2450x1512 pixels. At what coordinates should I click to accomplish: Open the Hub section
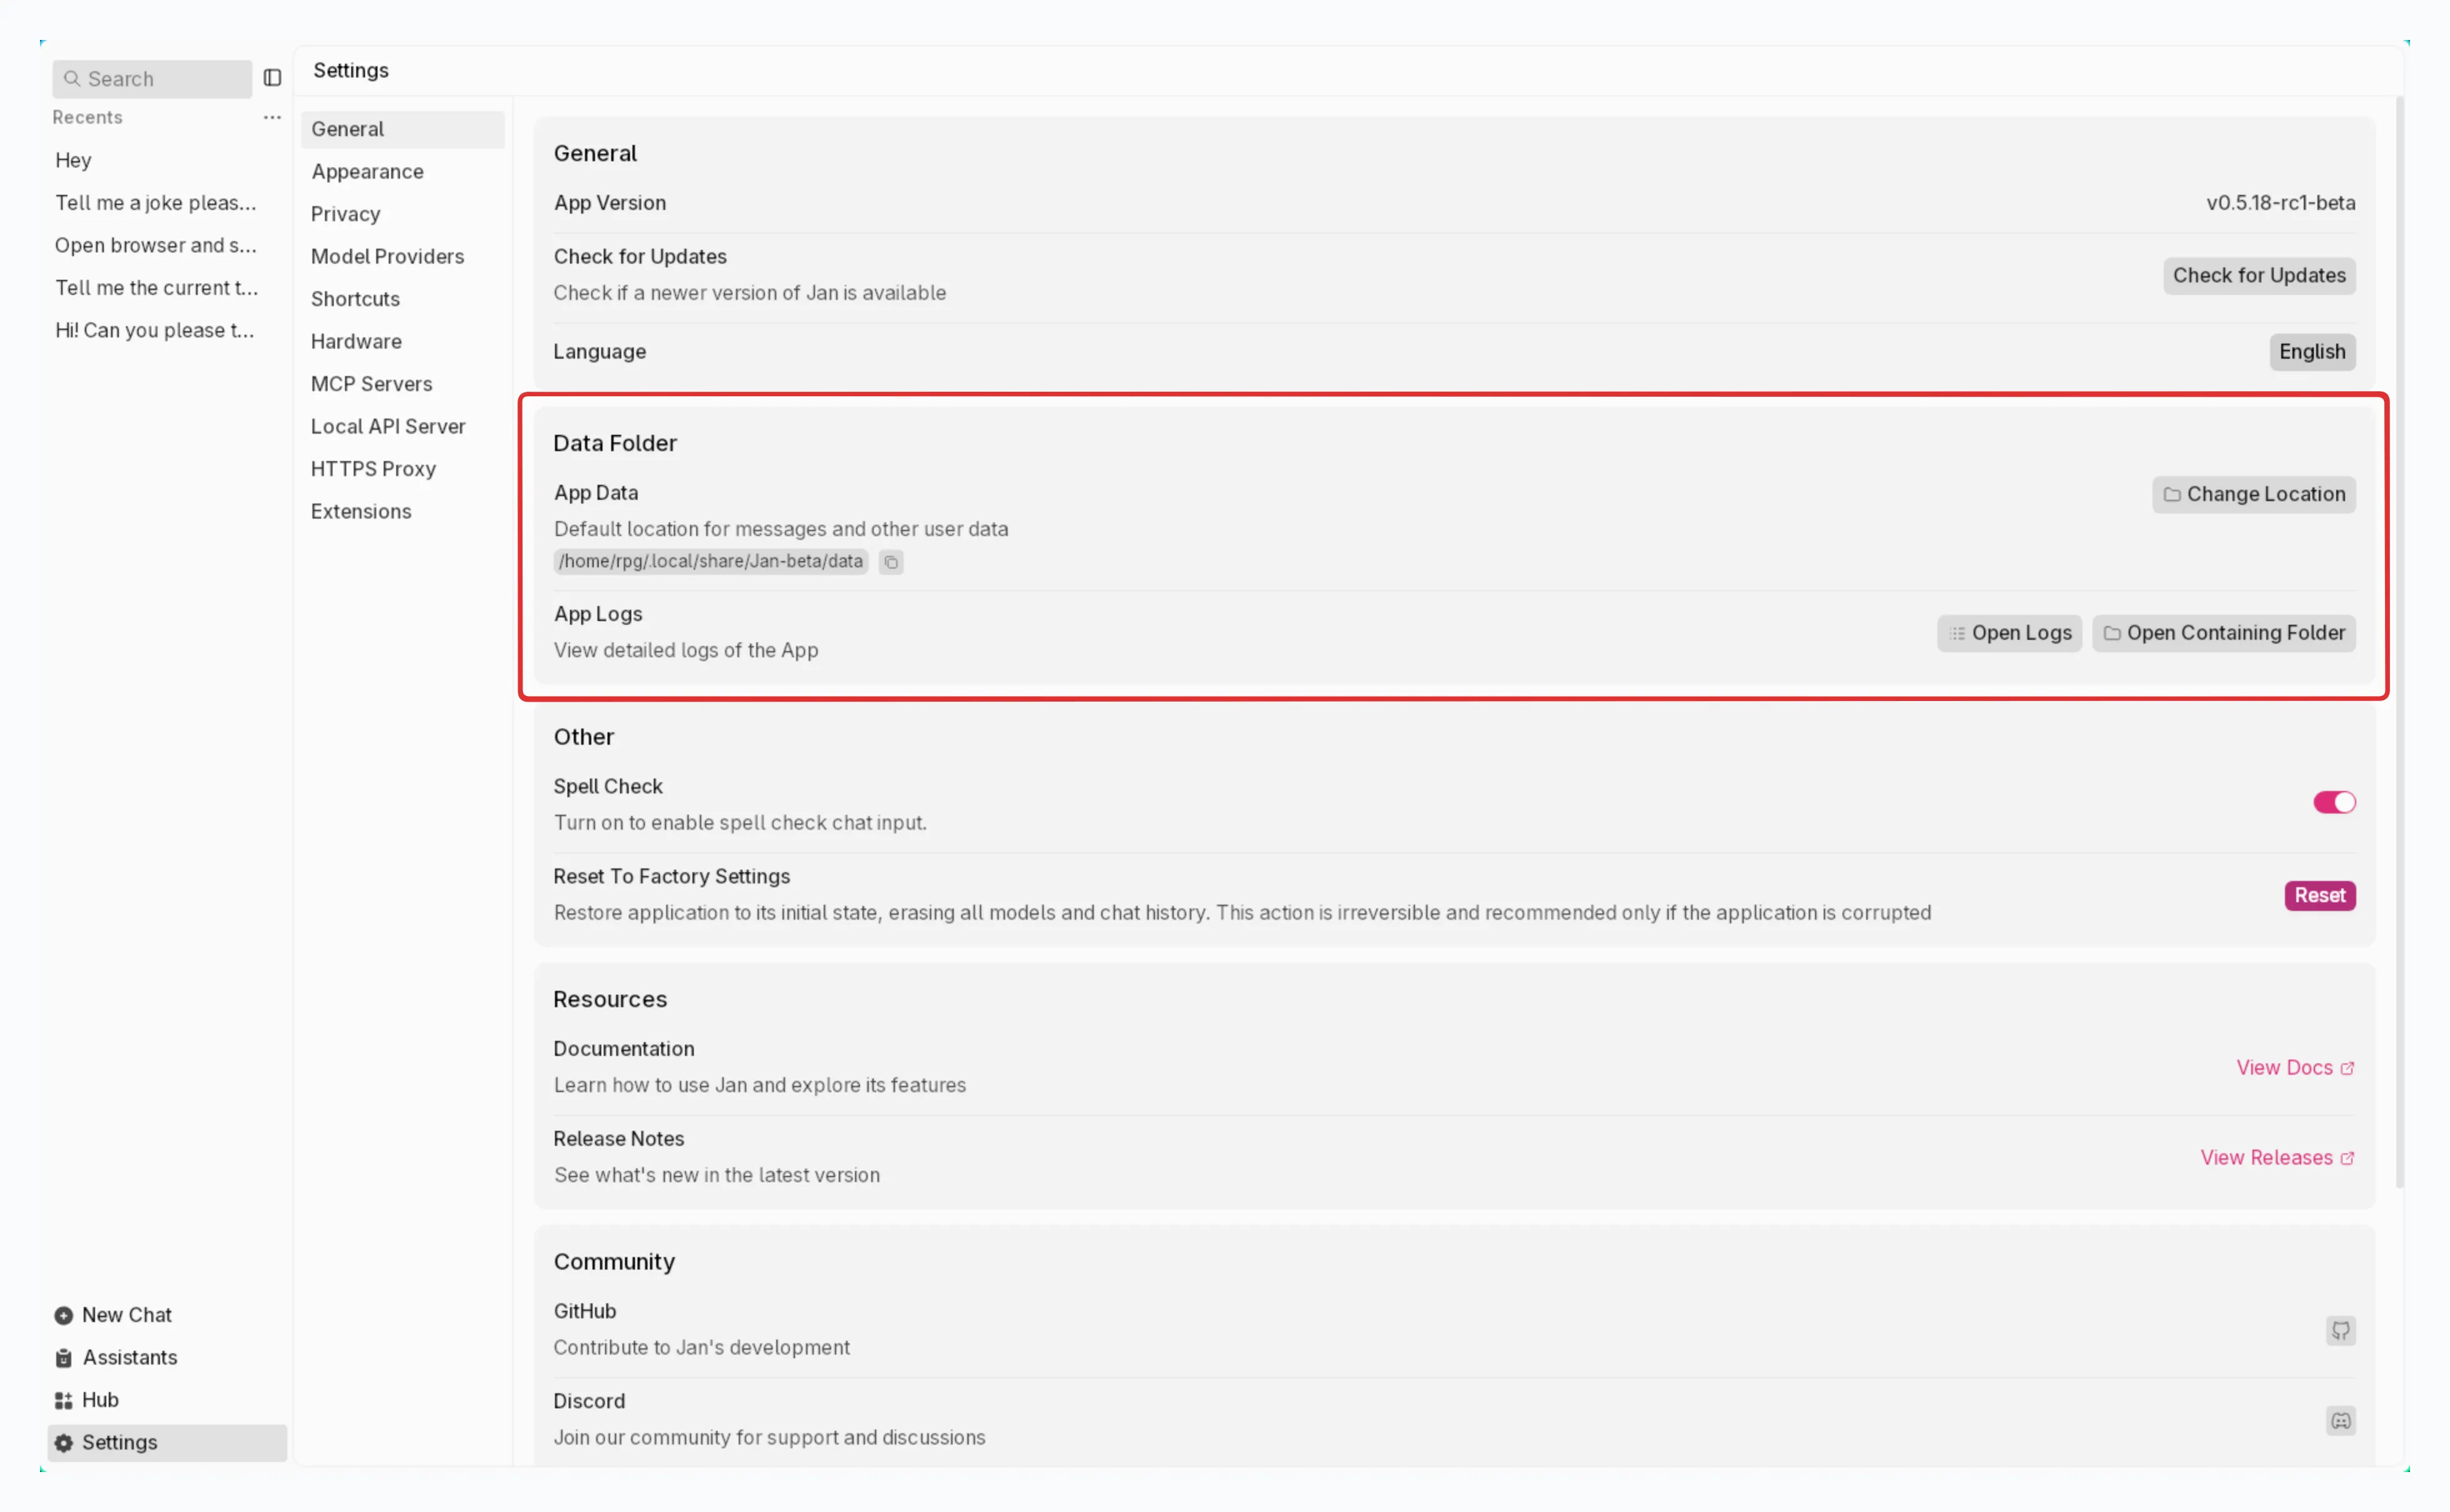click(100, 1399)
